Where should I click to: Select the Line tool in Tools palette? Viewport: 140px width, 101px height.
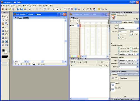coord(6,27)
